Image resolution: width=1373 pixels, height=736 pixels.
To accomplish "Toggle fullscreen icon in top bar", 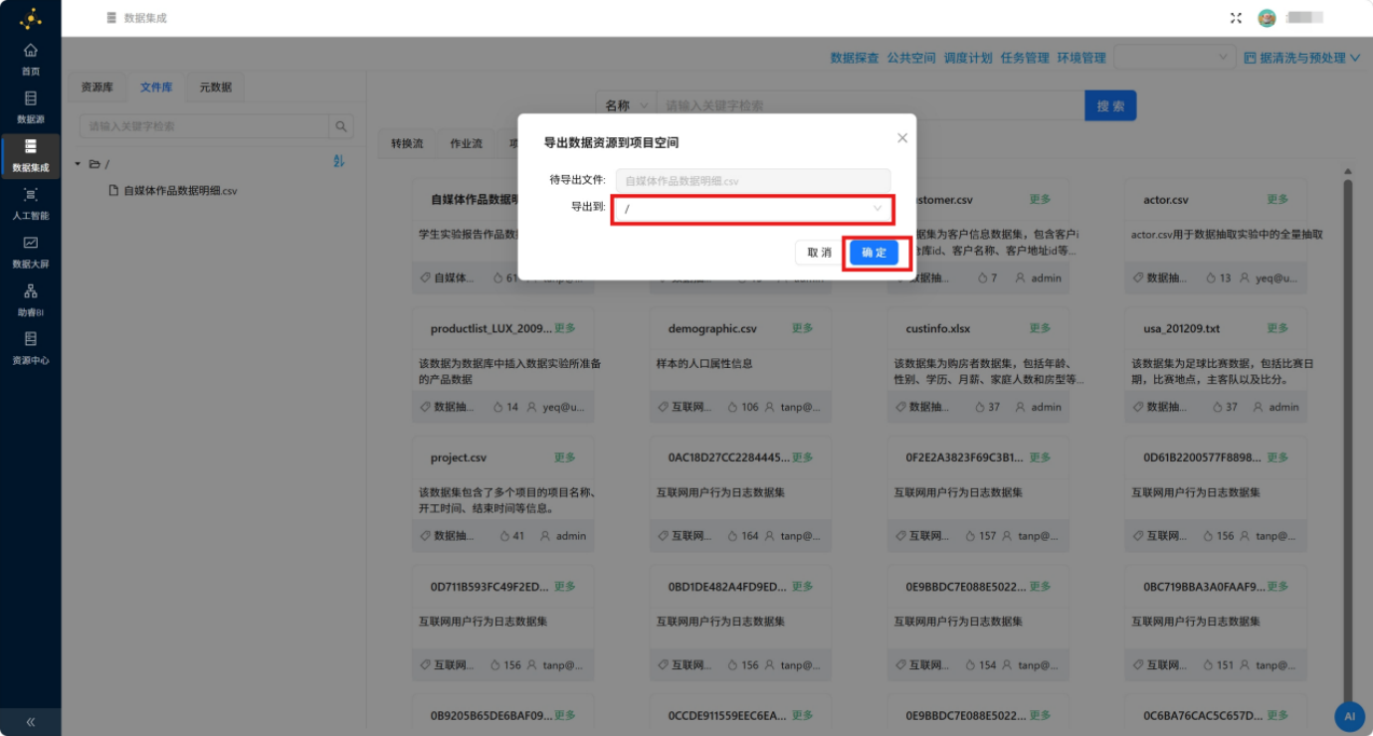I will [x=1236, y=18].
